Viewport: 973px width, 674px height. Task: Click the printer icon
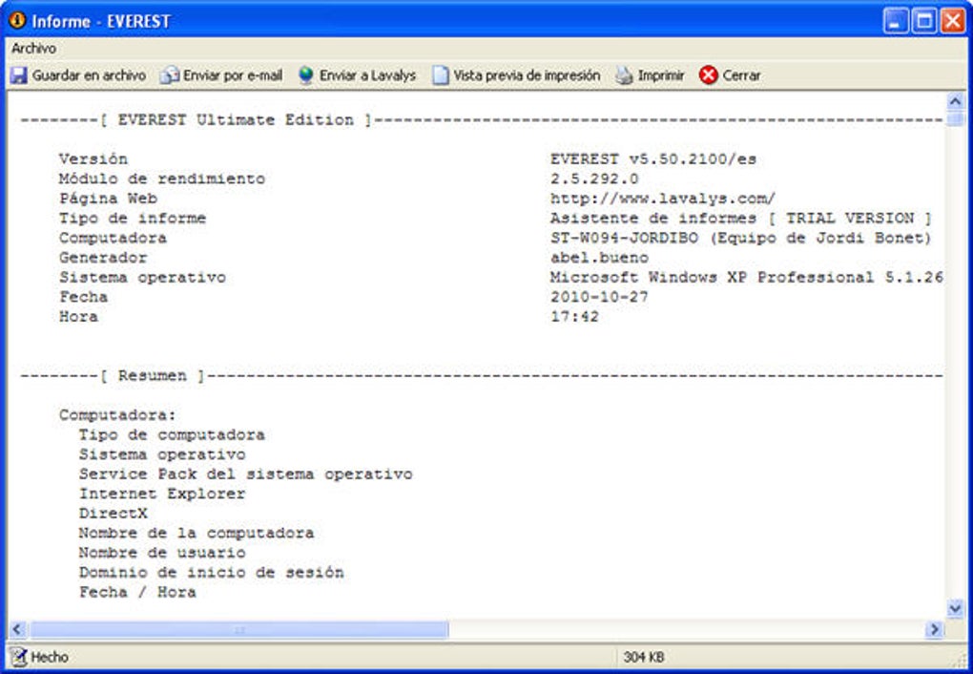[624, 75]
